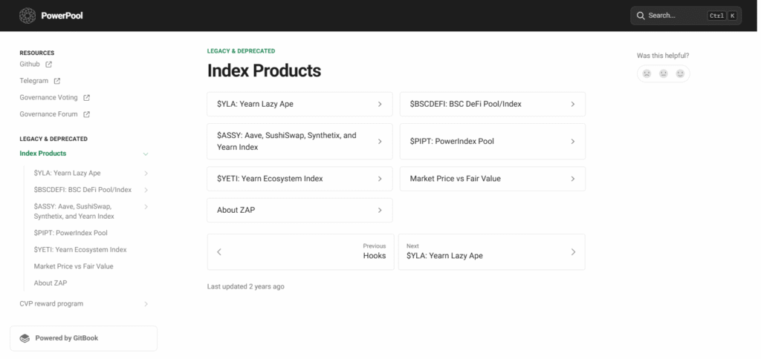
Task: Click arrow on $YLA: Yearn Lazy Ape card
Action: [x=380, y=104]
